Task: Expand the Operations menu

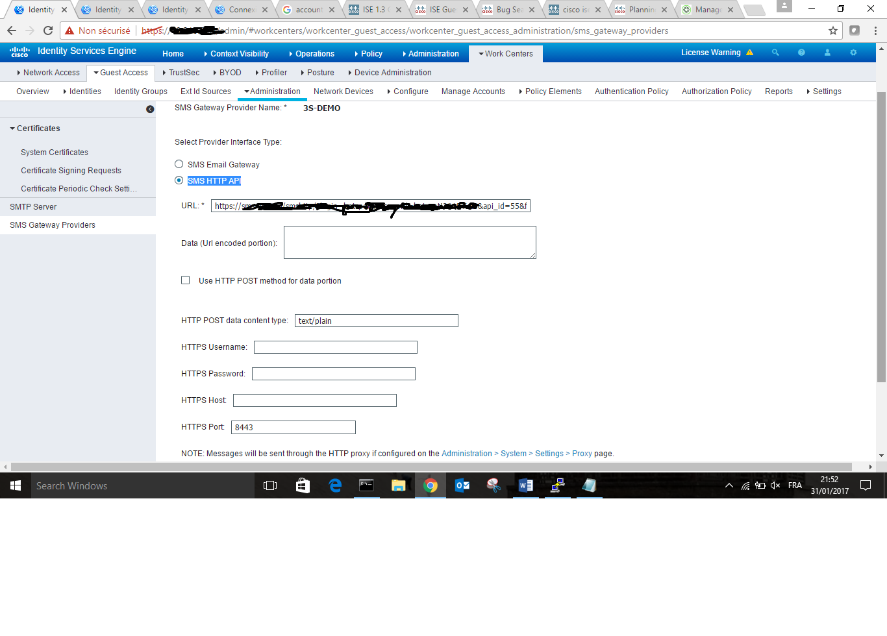Action: pos(312,54)
